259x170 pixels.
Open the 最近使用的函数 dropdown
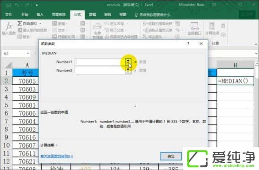(x=34, y=30)
